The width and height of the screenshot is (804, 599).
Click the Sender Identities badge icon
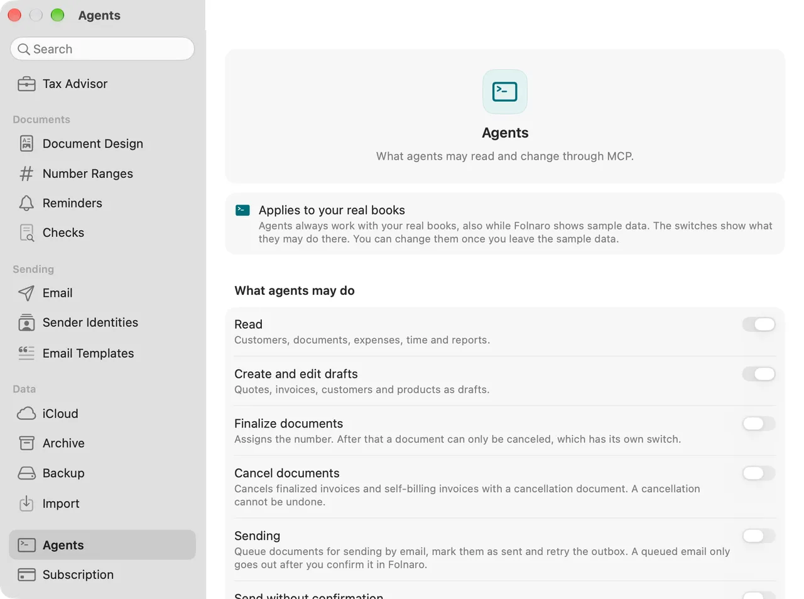point(26,322)
